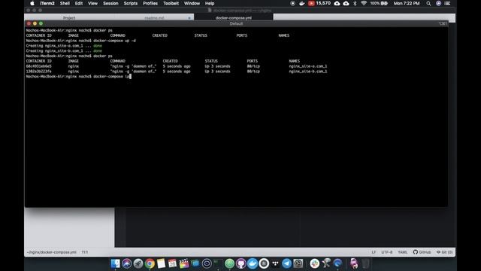Click the Git changes status bar button
The image size is (481, 271).
444,252
